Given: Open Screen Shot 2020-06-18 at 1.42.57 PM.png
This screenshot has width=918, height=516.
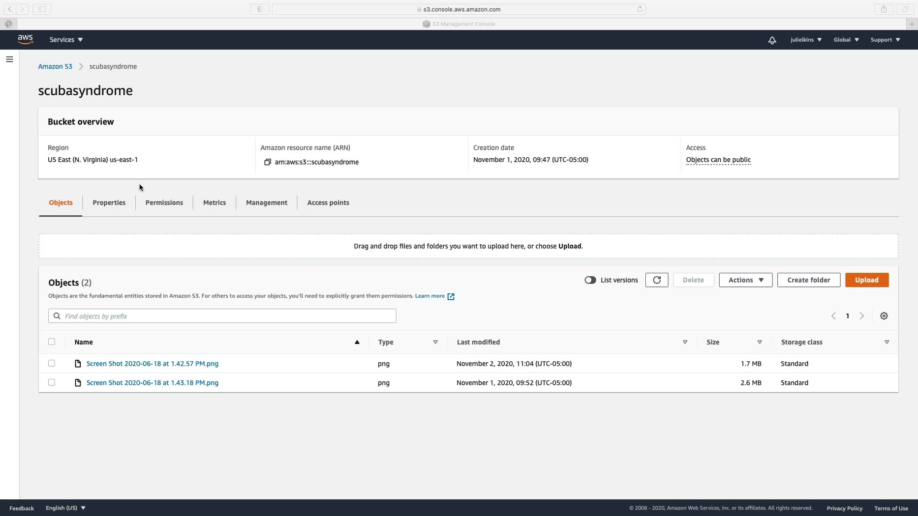Looking at the screenshot, I should [x=153, y=364].
